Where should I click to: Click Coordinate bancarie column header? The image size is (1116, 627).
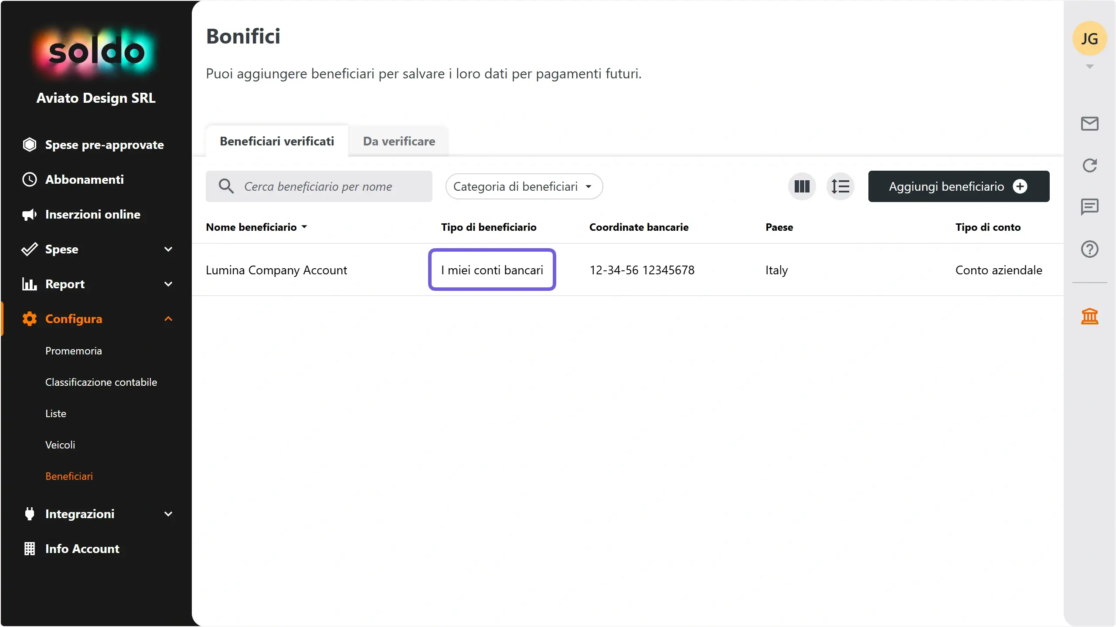tap(639, 227)
